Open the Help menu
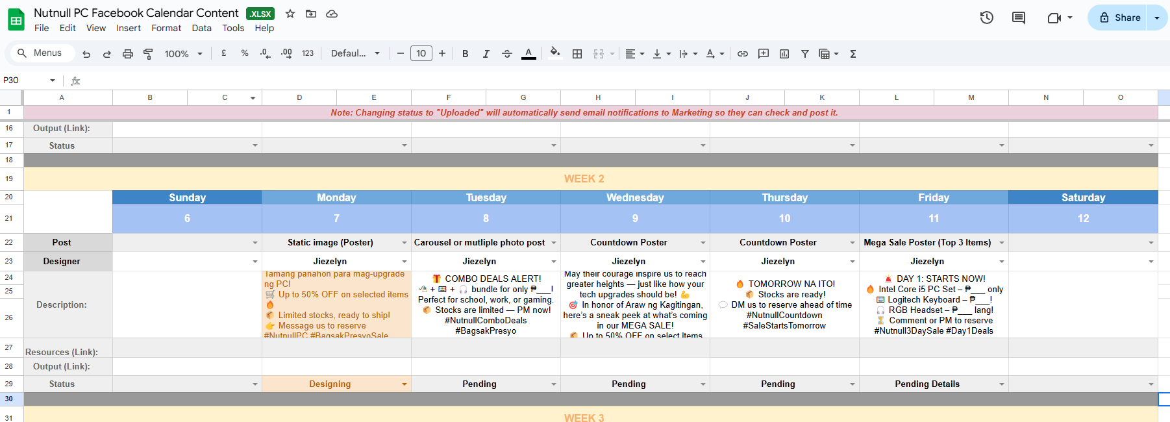This screenshot has width=1170, height=422. tap(264, 28)
